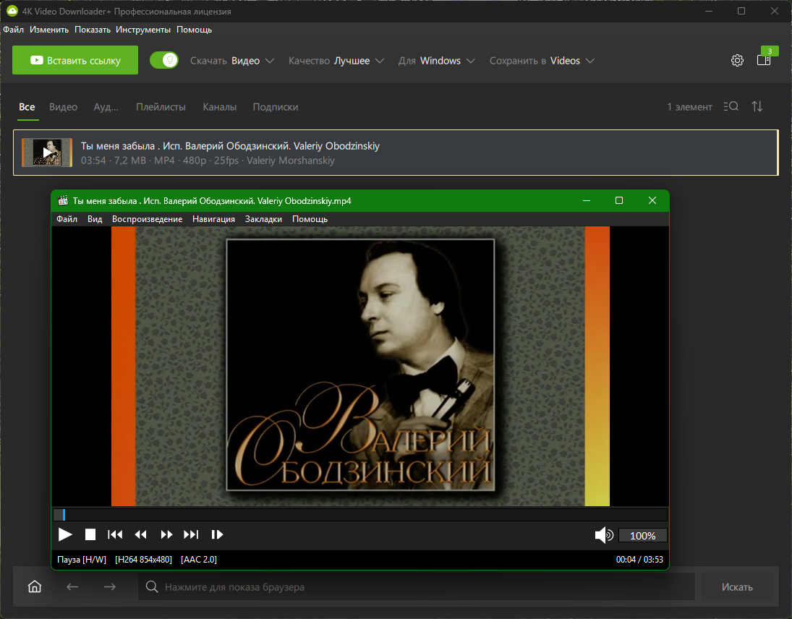Open the Сохранить в Videos dropdown
This screenshot has height=619, width=792.
tap(542, 61)
